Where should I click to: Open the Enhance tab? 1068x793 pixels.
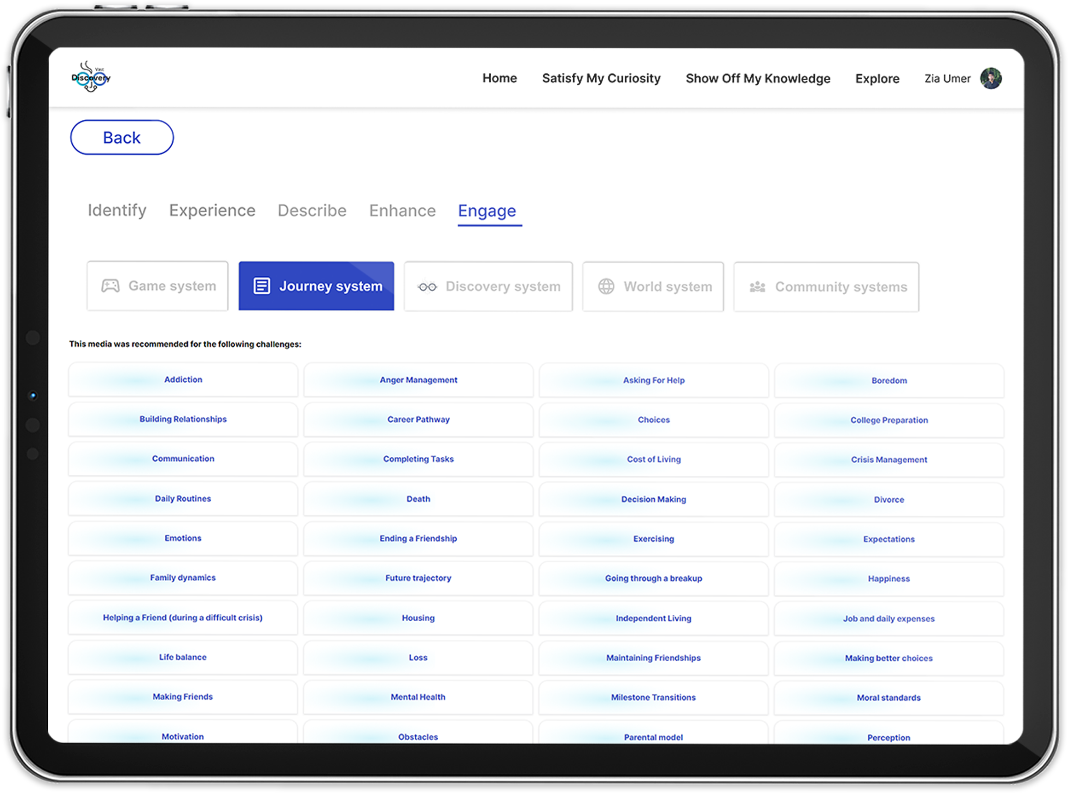click(x=402, y=211)
